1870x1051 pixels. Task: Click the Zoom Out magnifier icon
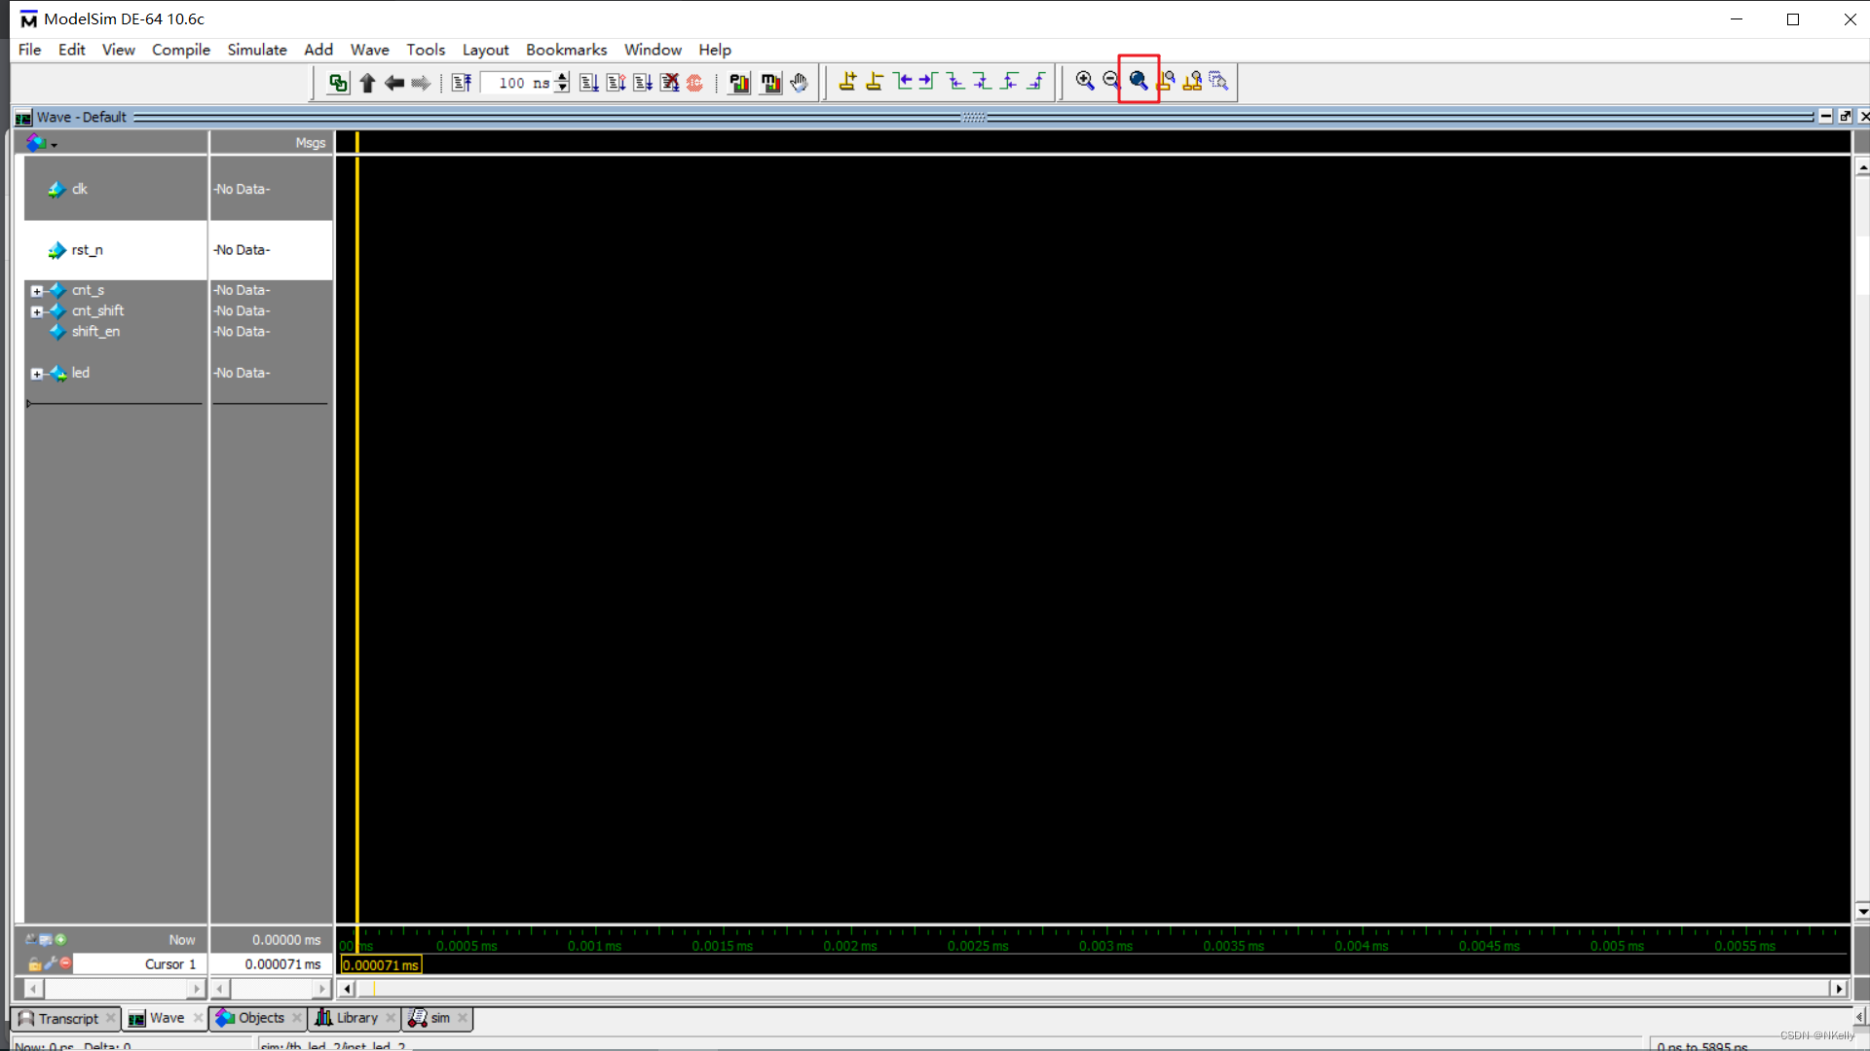pos(1111,81)
